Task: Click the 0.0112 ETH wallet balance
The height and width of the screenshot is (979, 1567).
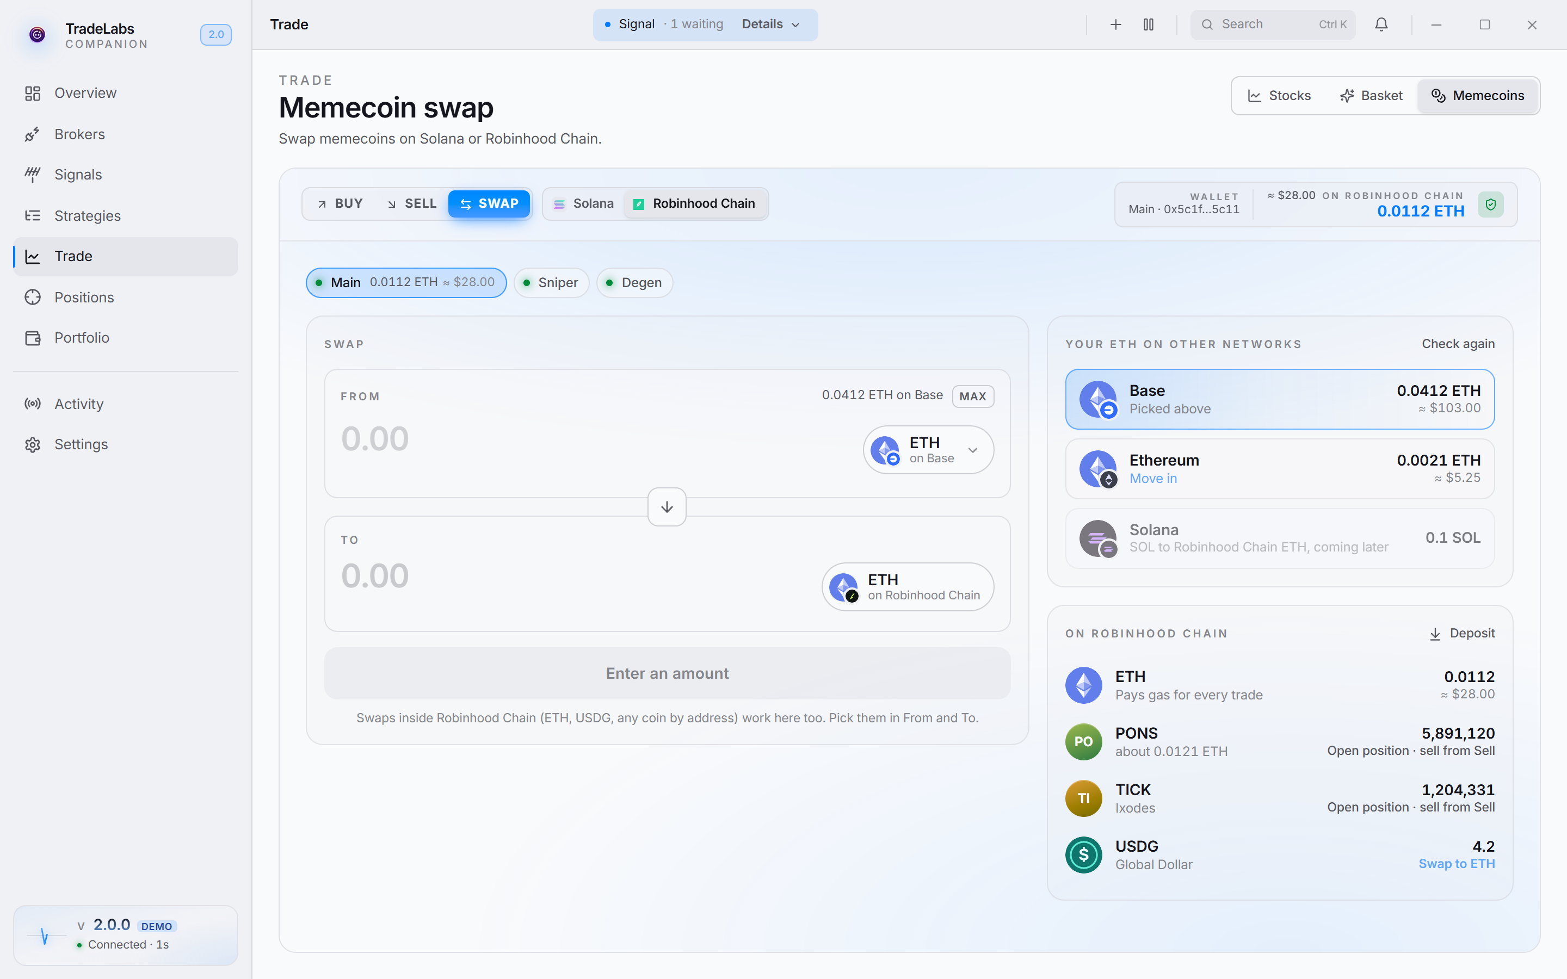Action: pos(1420,212)
